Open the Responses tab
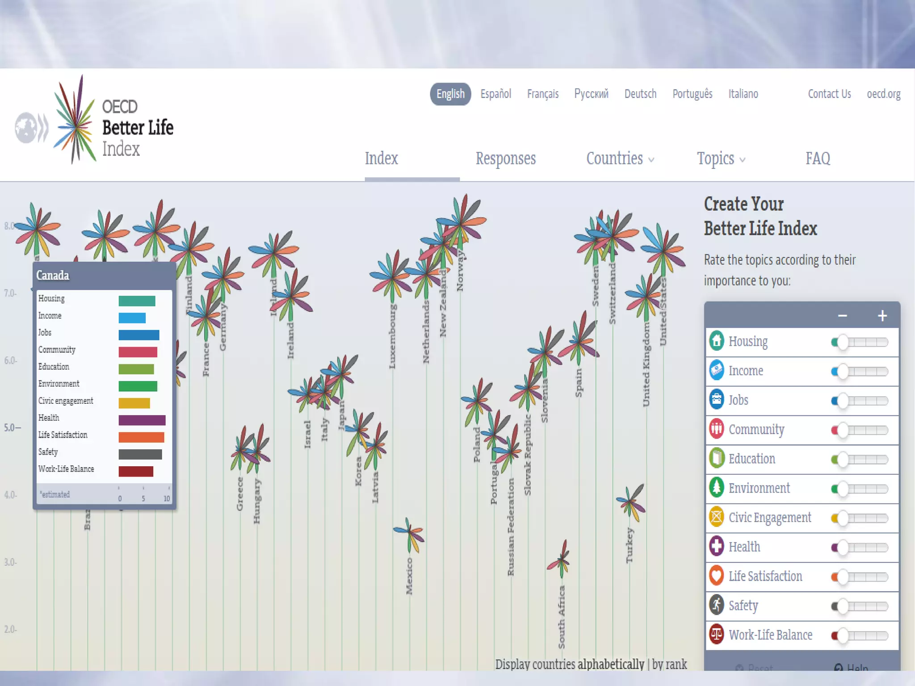 [x=505, y=159]
